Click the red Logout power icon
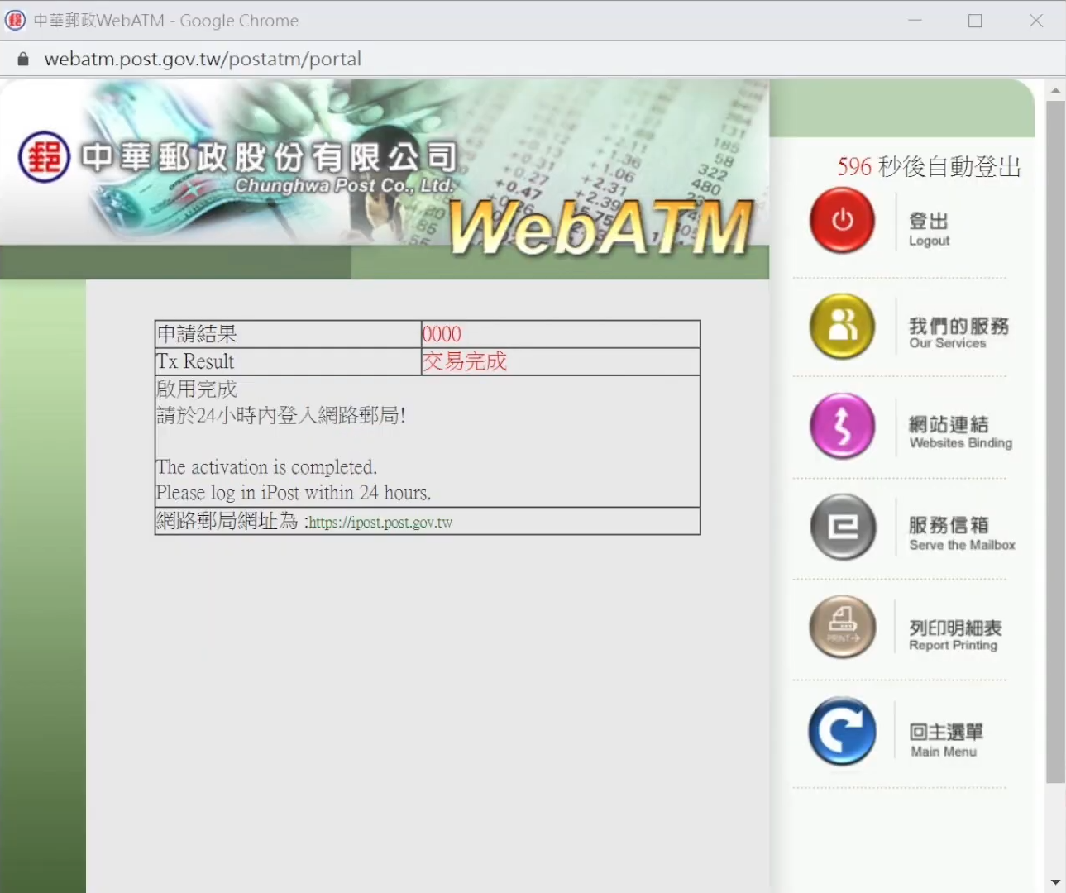 [842, 220]
